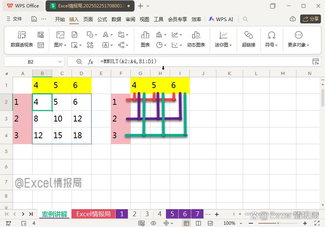The height and width of the screenshot is (227, 325).
Task: Expand the 图片 dropdown arrow
Action: coord(65,45)
